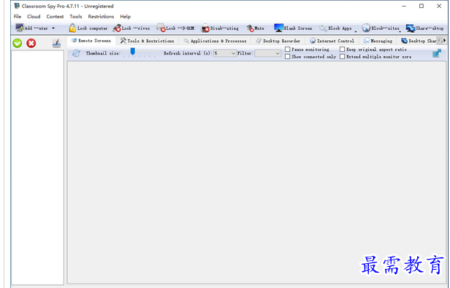Toggle Extend multiple monitor screen checkbox
This screenshot has height=288, width=450.
342,56
